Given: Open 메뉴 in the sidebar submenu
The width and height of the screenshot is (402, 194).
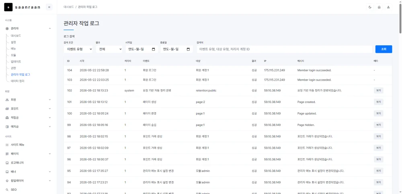Looking at the screenshot, I should (x=13, y=48).
